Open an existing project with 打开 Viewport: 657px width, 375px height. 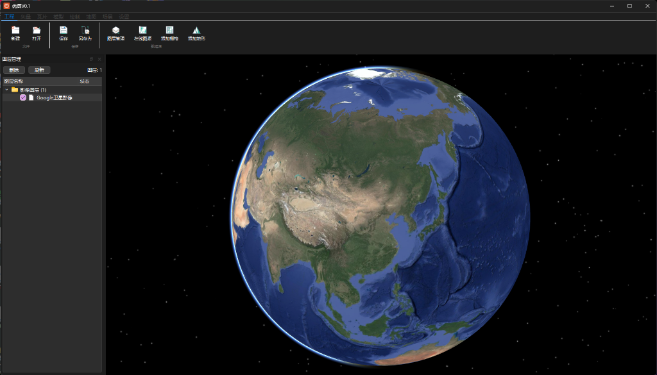click(37, 32)
